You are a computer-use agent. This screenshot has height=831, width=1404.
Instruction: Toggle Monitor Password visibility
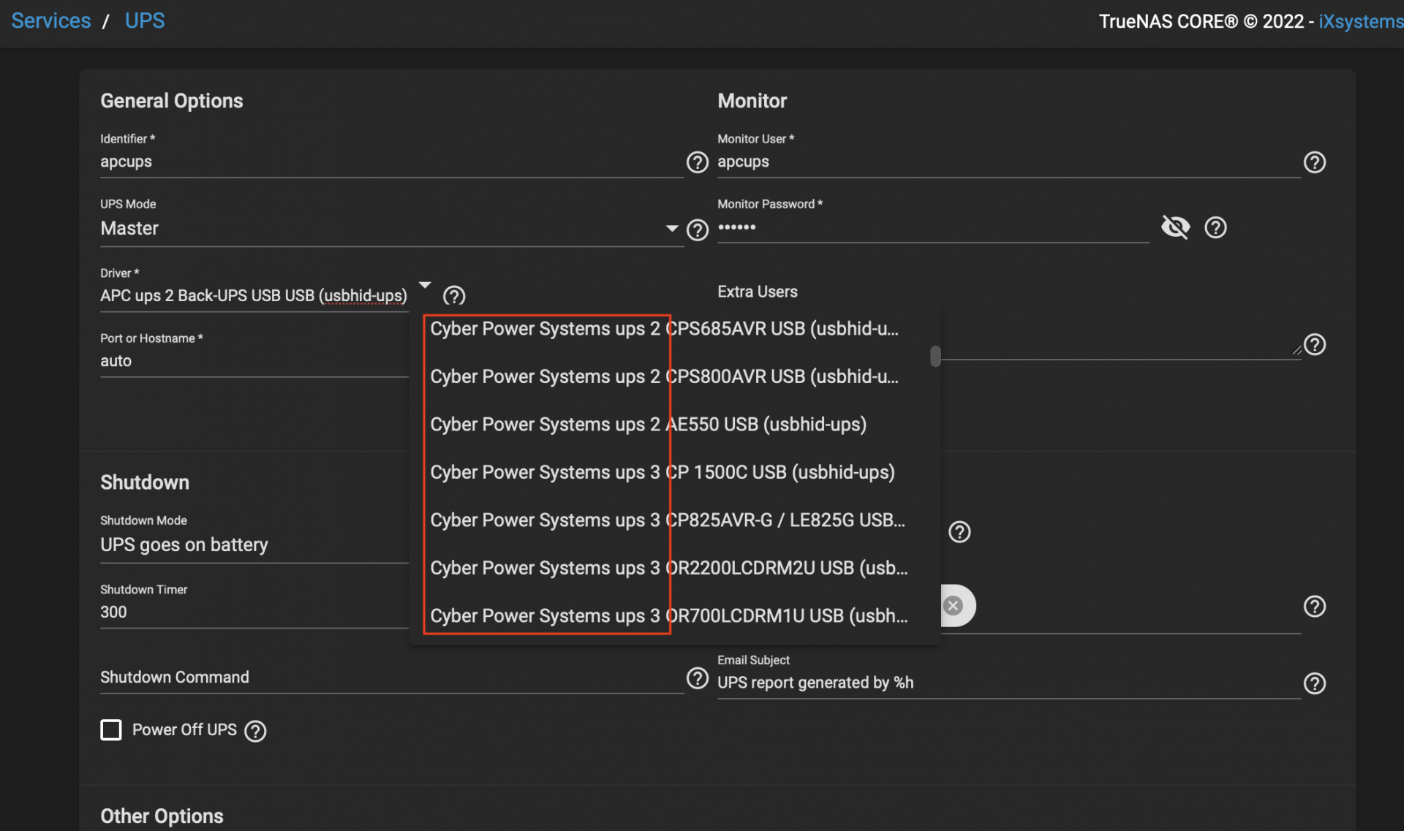1175,227
